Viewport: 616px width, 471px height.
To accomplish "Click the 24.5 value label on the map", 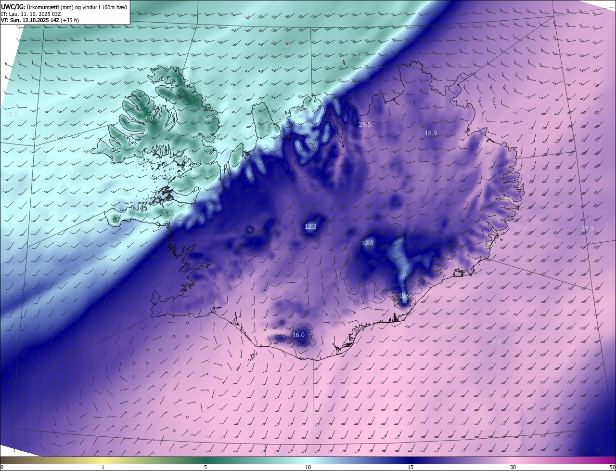I will (x=365, y=124).
